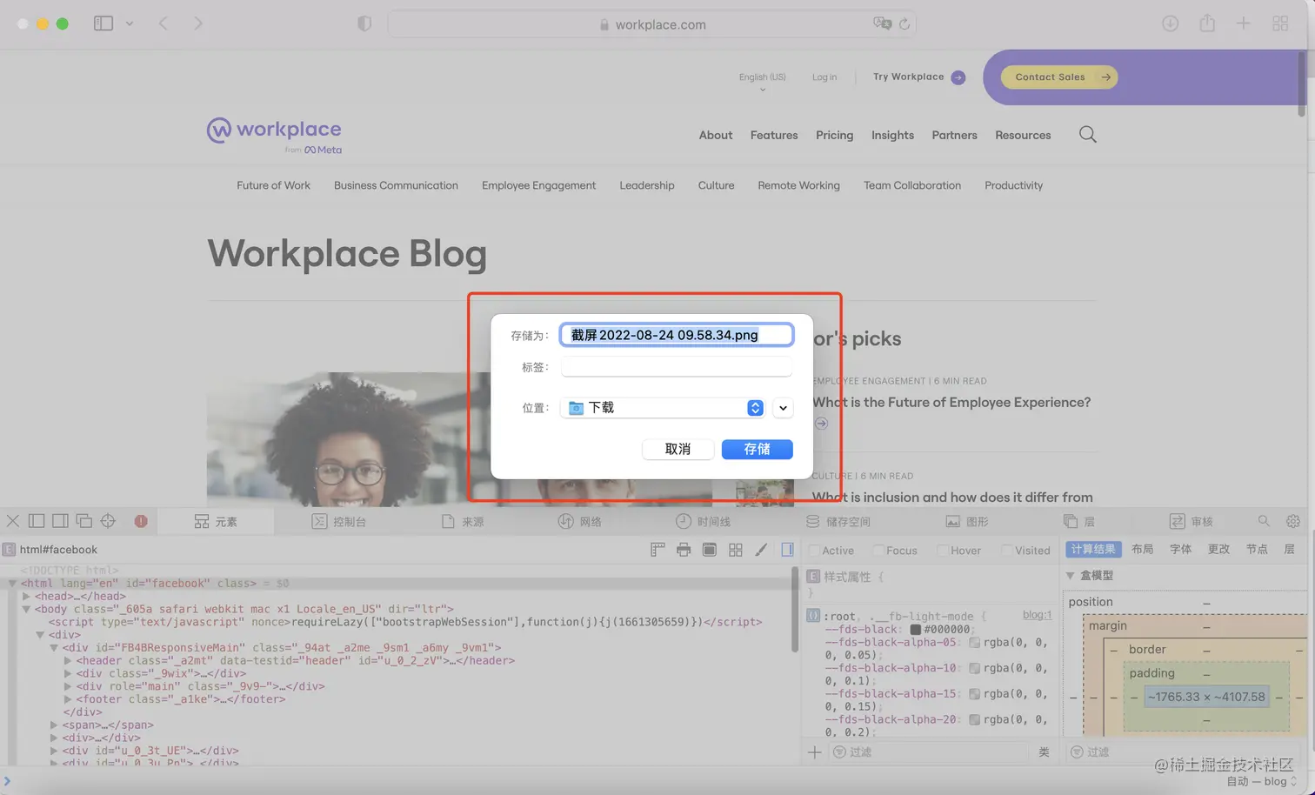Toggle the forced appearance icon
The image size is (1315, 795).
(710, 550)
